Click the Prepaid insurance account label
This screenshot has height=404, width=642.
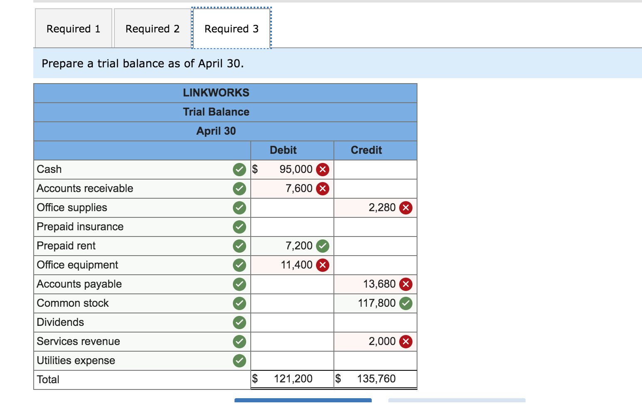(x=80, y=227)
